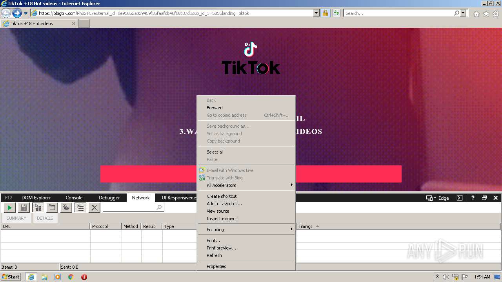Choose View source from context menu
502x282 pixels.
tap(246, 211)
